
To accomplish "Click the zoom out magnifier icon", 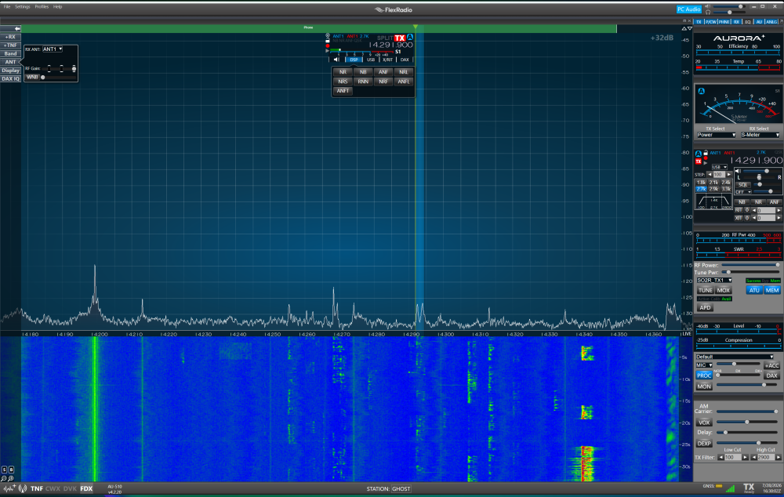I will [x=3, y=478].
